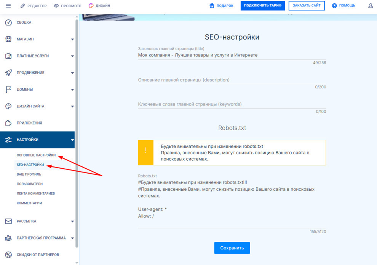Viewport: 377px width, 265px height.
Task: Click the gift icon beside Подарок
Action: tap(212, 6)
